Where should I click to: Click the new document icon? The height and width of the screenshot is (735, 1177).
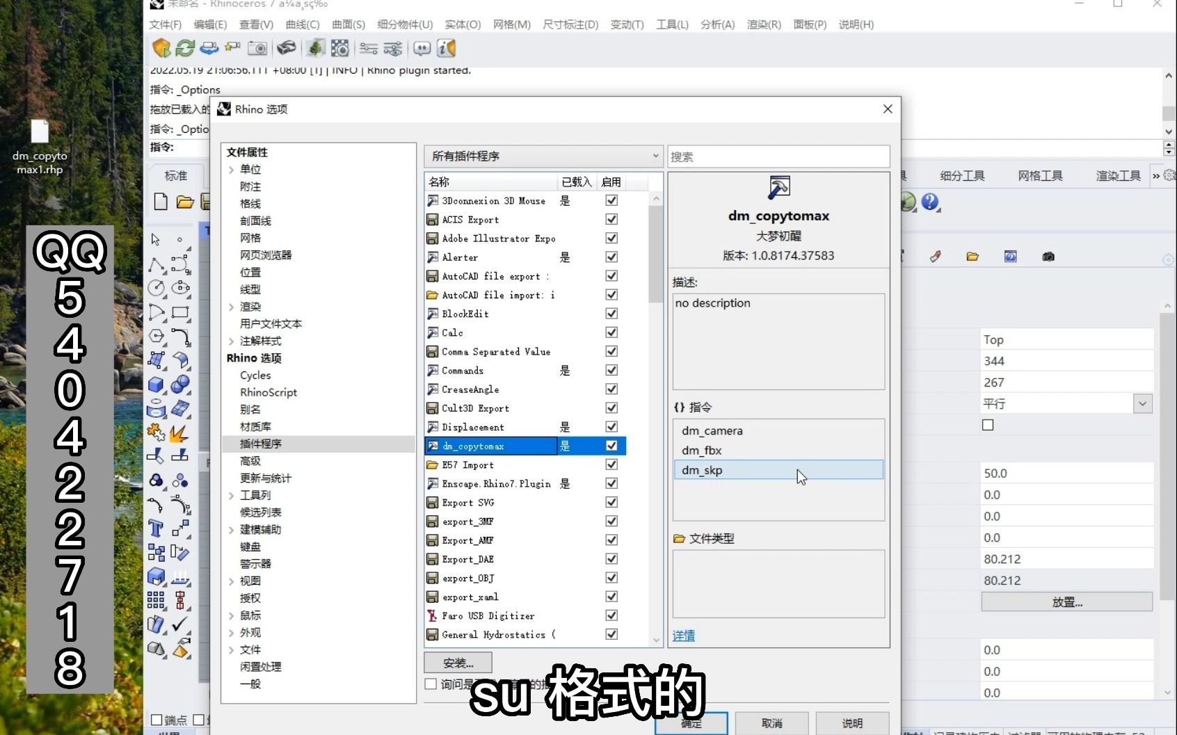(161, 202)
